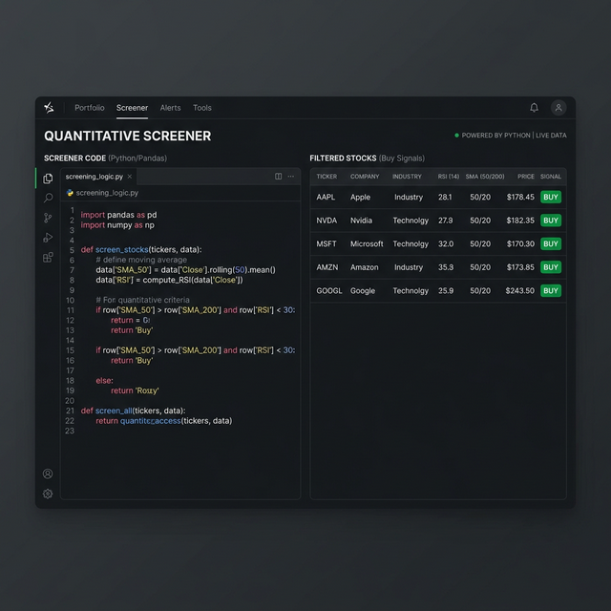Click the RSI value 28.1
This screenshot has width=611, height=611.
click(x=445, y=197)
